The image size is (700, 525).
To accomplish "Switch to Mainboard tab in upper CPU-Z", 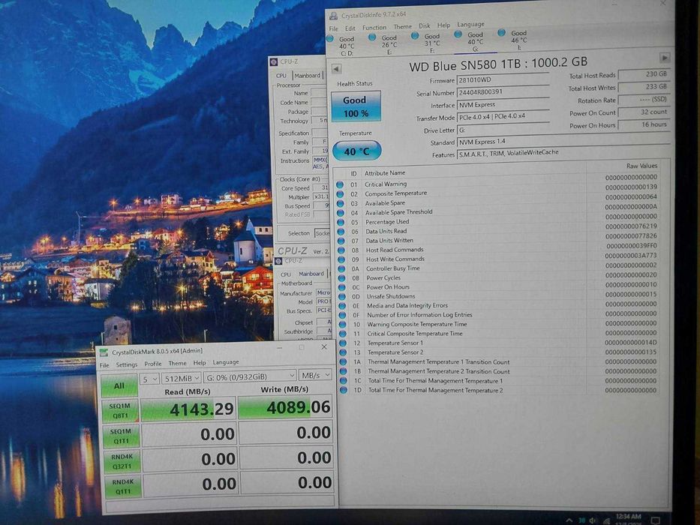I will pyautogui.click(x=307, y=76).
